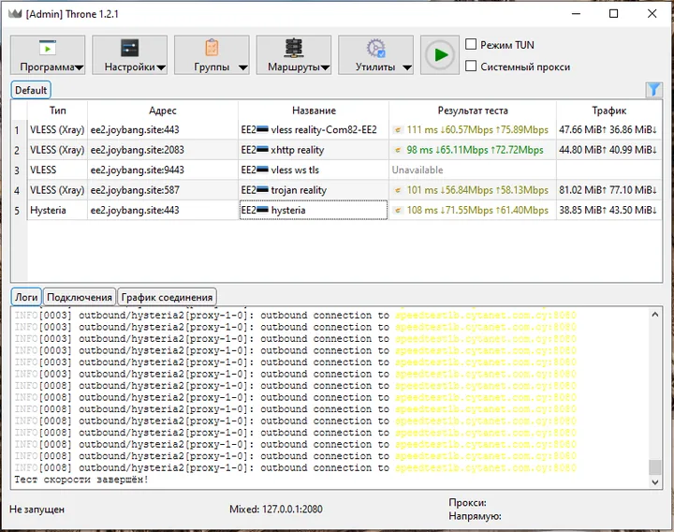Click the Маршруты server icon

click(294, 48)
